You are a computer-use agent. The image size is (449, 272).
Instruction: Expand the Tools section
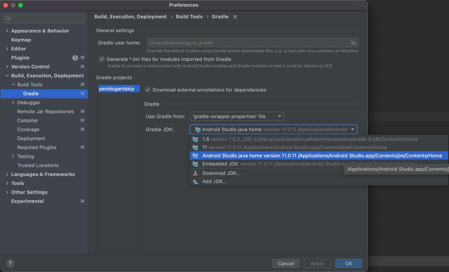[x=7, y=183]
